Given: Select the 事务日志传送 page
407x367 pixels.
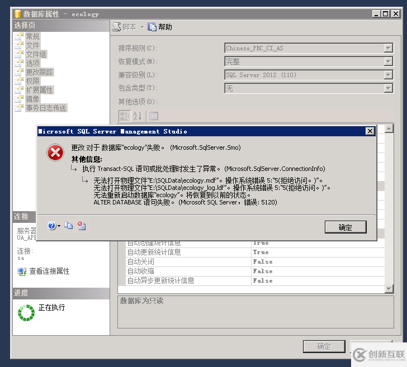Looking at the screenshot, I should tap(46, 108).
